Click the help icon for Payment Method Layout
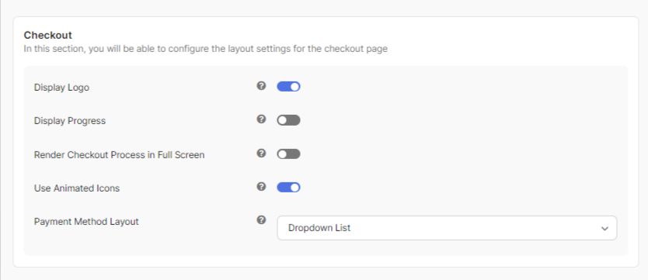The height and width of the screenshot is (280, 648). point(261,220)
